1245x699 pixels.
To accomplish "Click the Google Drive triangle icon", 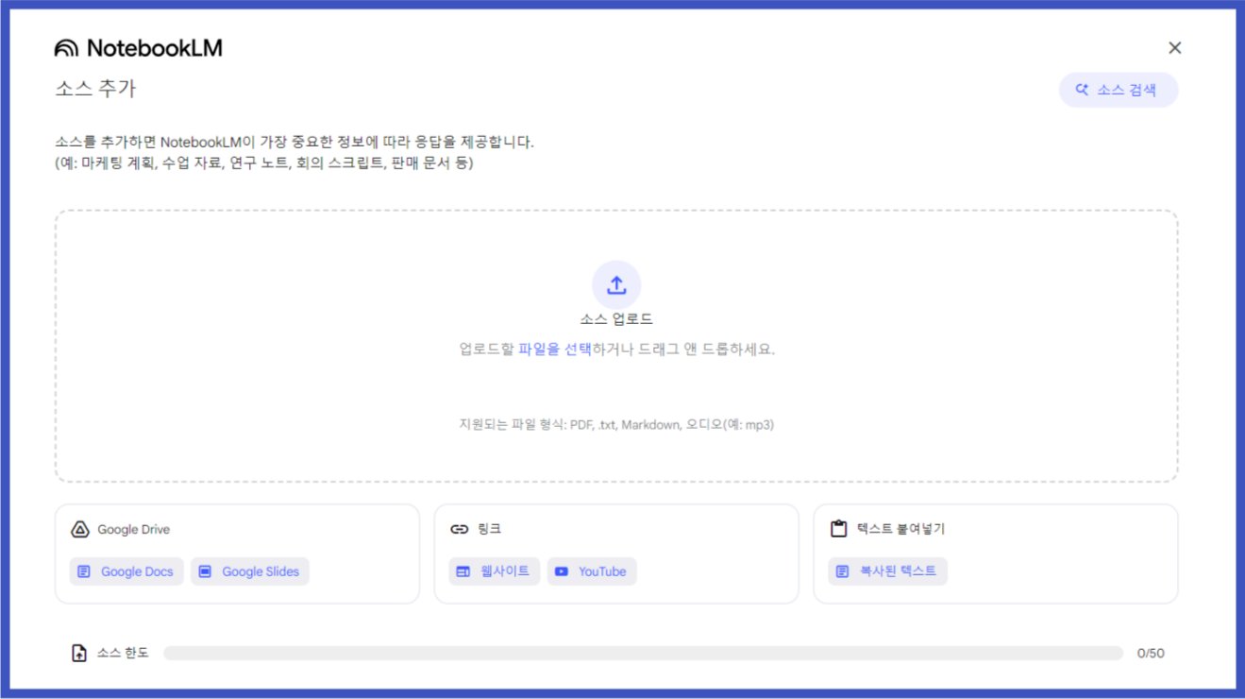I will (x=80, y=530).
